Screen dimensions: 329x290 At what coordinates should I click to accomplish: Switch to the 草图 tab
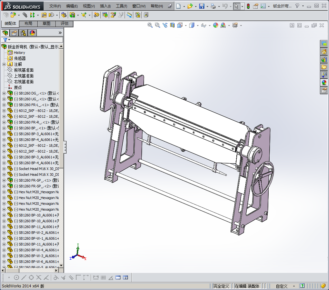pos(46,24)
